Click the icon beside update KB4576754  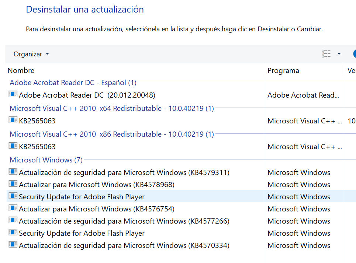[13, 208]
